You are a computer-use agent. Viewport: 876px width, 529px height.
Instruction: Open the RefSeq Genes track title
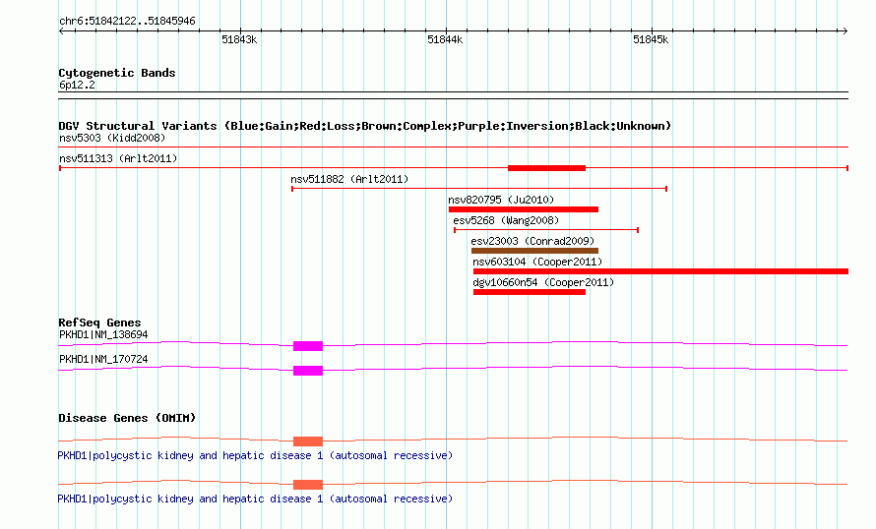pos(99,323)
